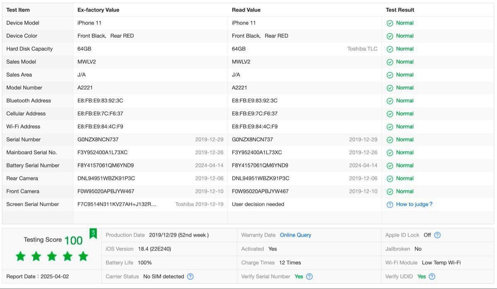
Task: Click the 'Test Item' column header
Action: pyautogui.click(x=18, y=10)
